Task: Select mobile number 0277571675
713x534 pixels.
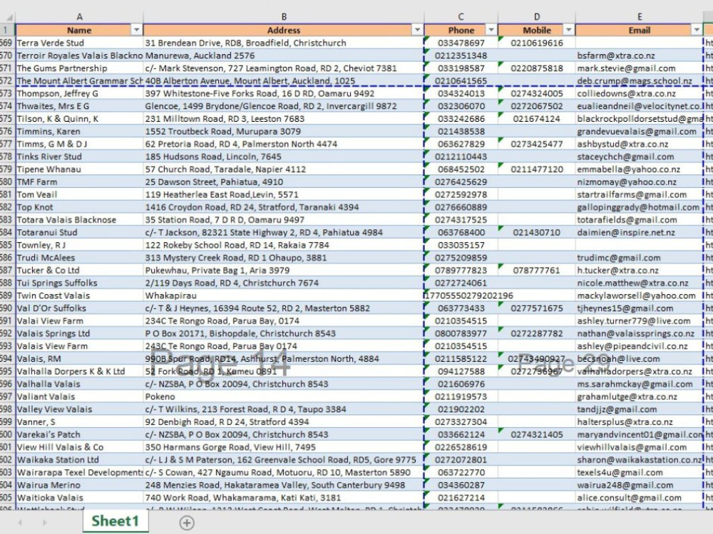Action: tap(537, 308)
